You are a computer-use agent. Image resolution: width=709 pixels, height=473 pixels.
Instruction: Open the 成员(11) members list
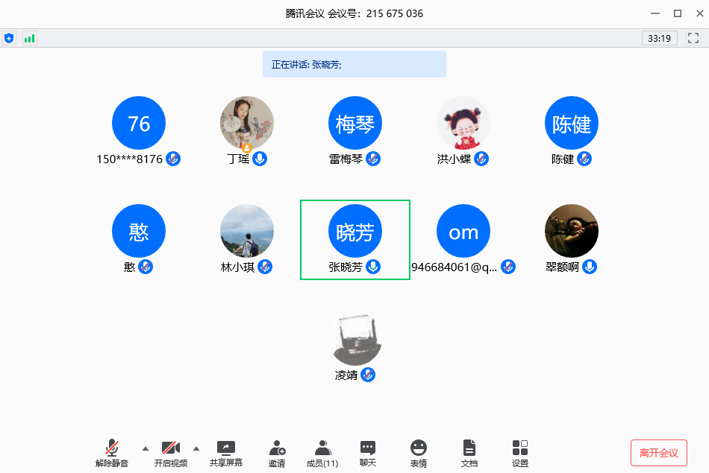click(x=322, y=452)
